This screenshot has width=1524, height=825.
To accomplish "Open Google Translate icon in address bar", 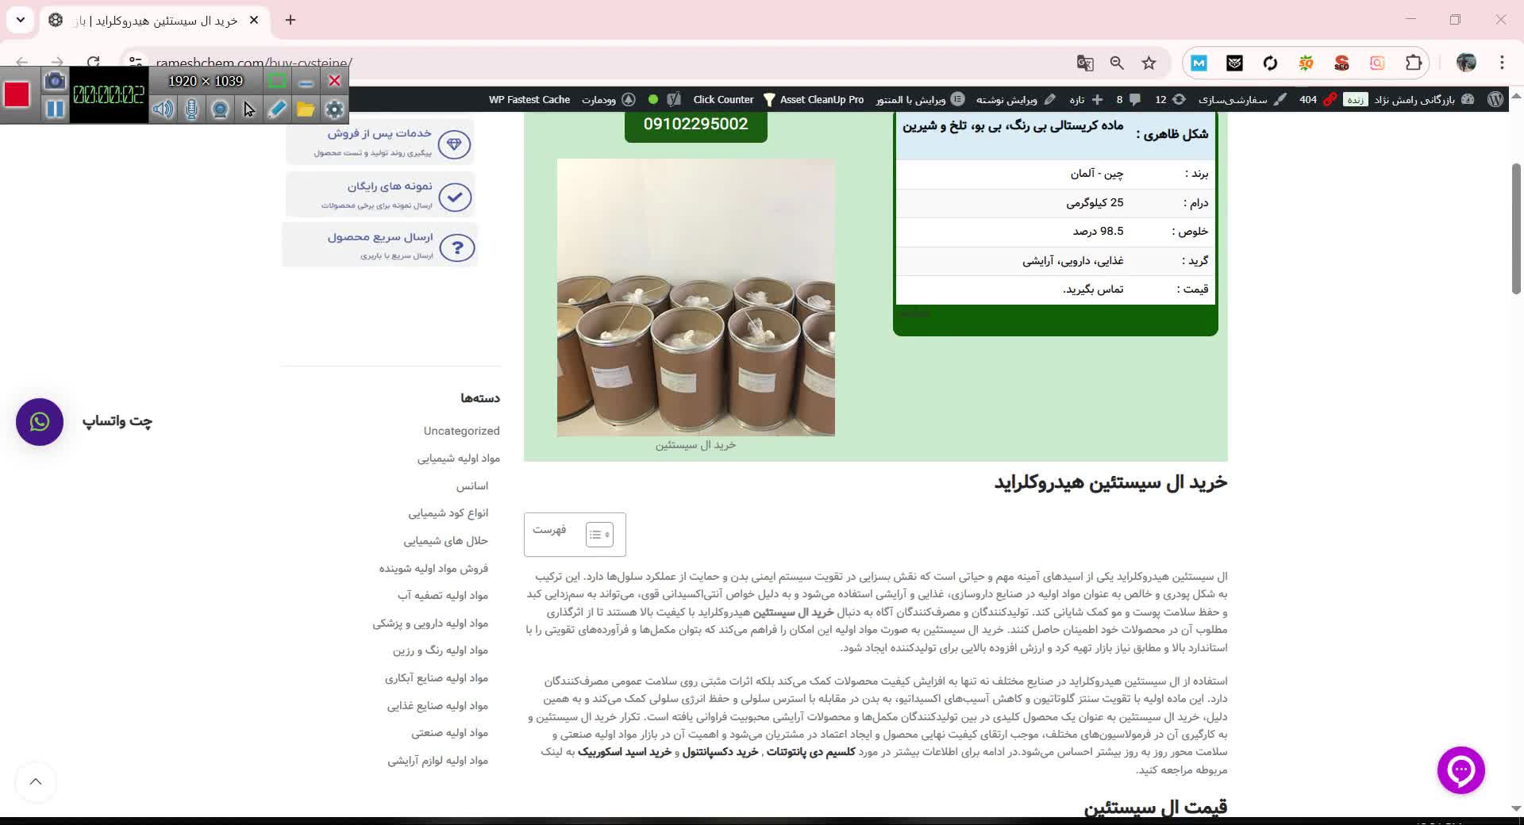I will (x=1084, y=63).
